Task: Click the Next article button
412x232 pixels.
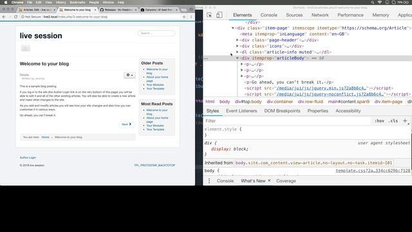Action: 126,124
